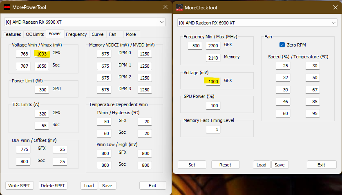Viewport: 342px width, 195px height.
Task: Click the fan speed field showing 60
Action: (x=283, y=113)
